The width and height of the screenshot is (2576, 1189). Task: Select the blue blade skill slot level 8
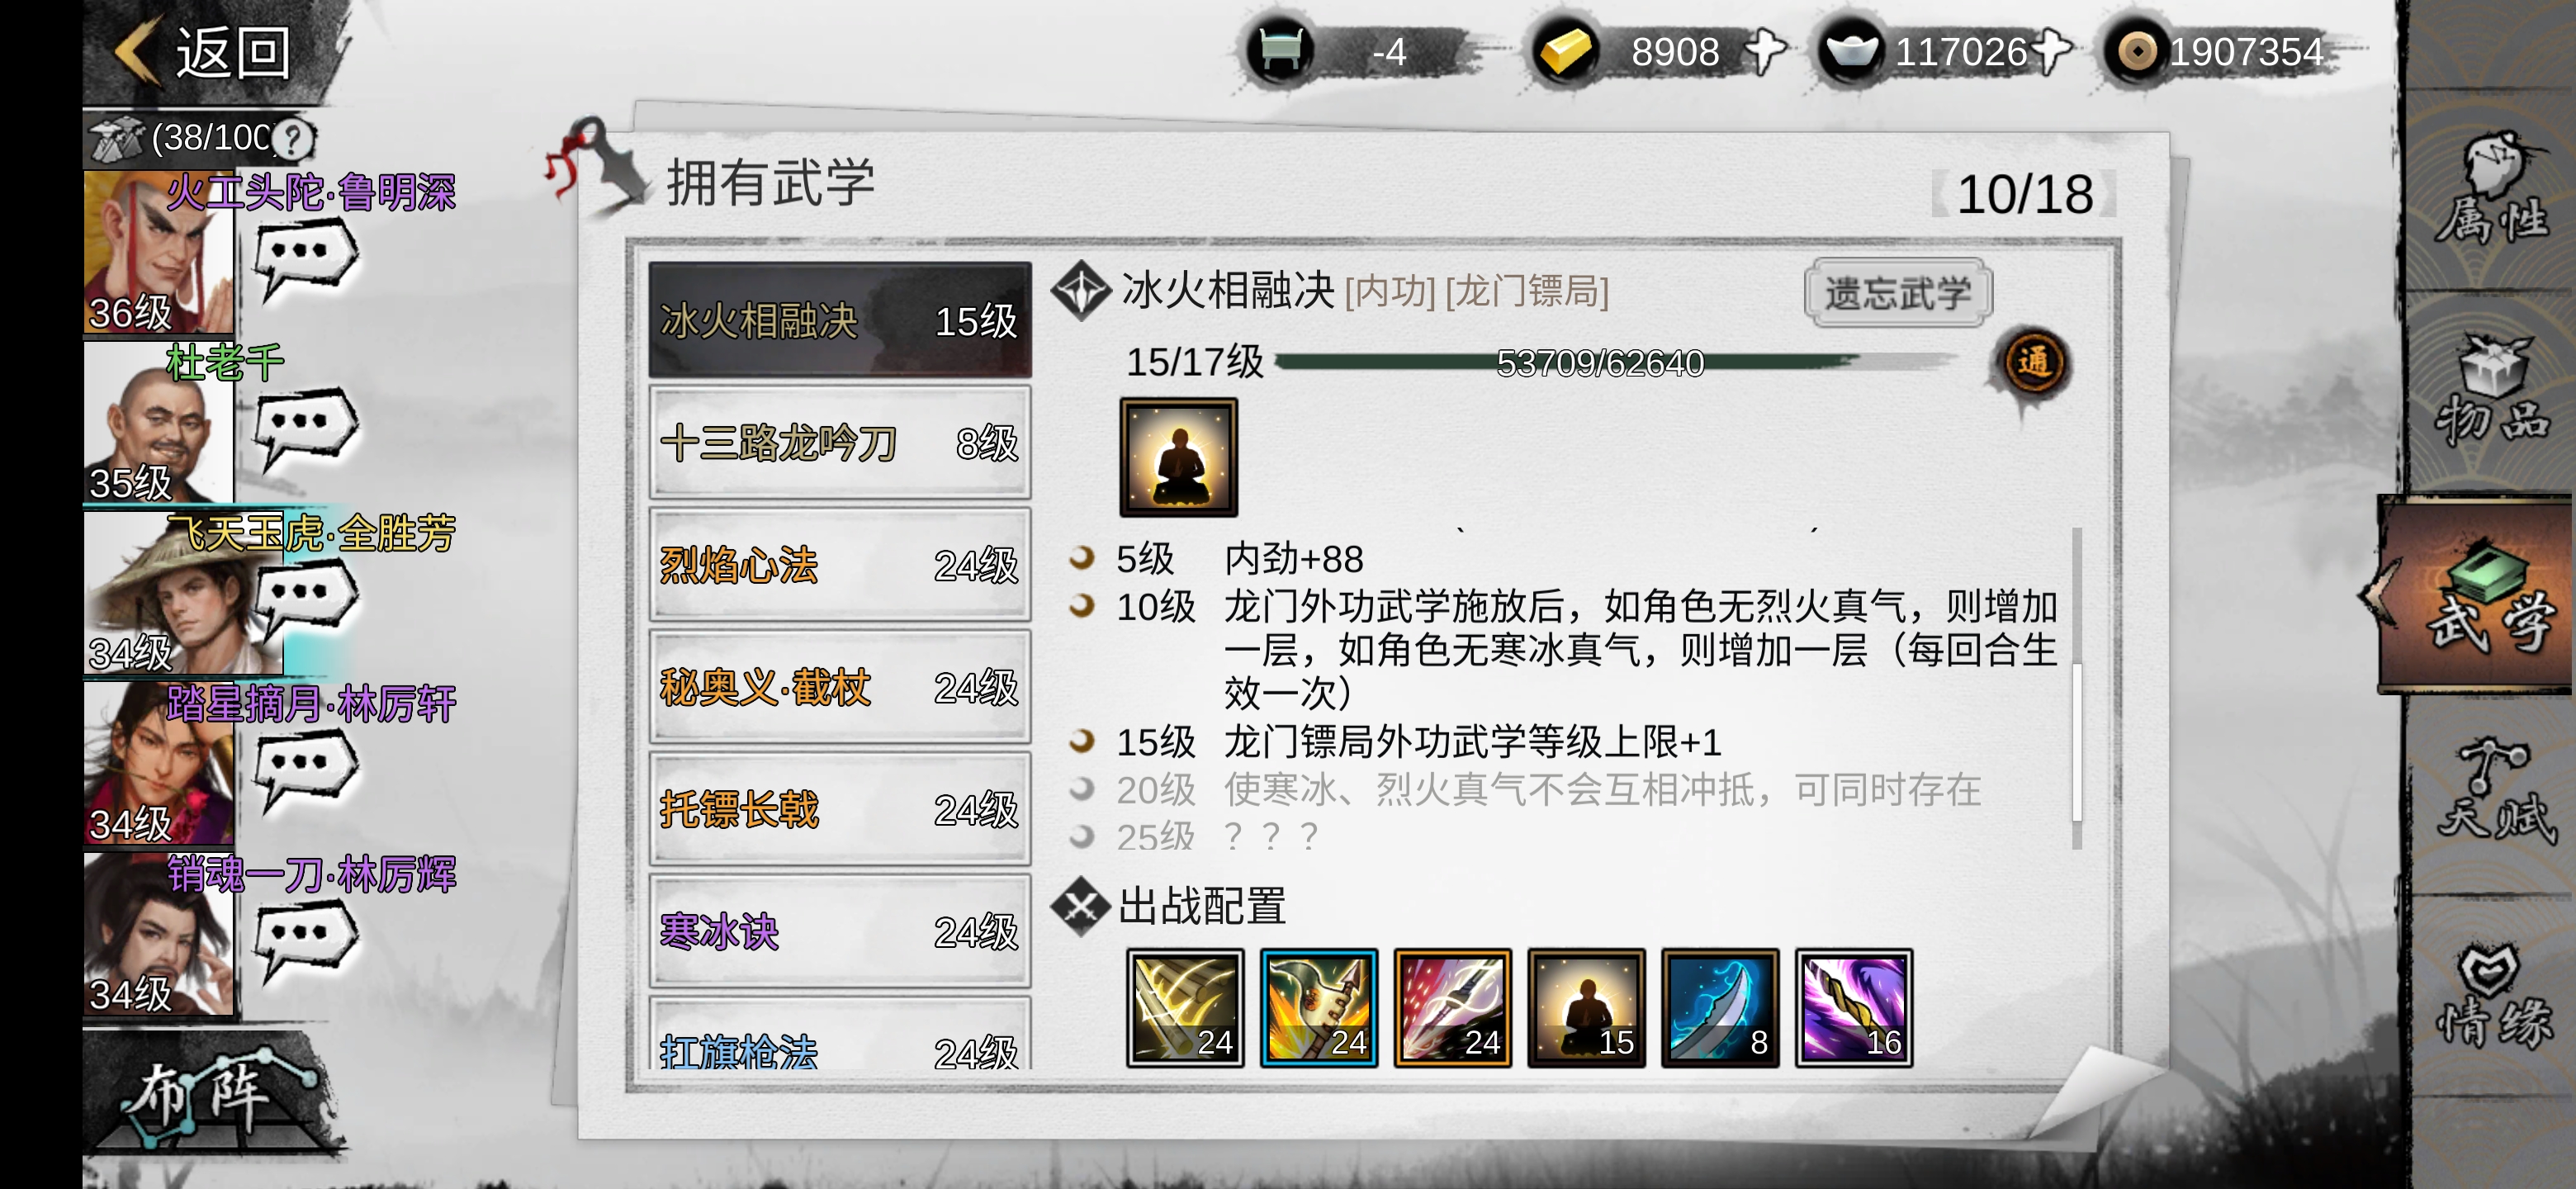1720,1007
